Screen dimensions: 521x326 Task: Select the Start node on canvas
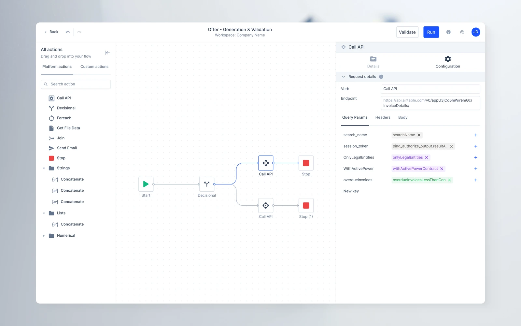[146, 184]
